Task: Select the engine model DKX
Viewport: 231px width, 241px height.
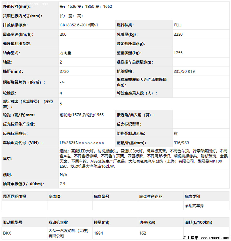Action: coord(7,233)
